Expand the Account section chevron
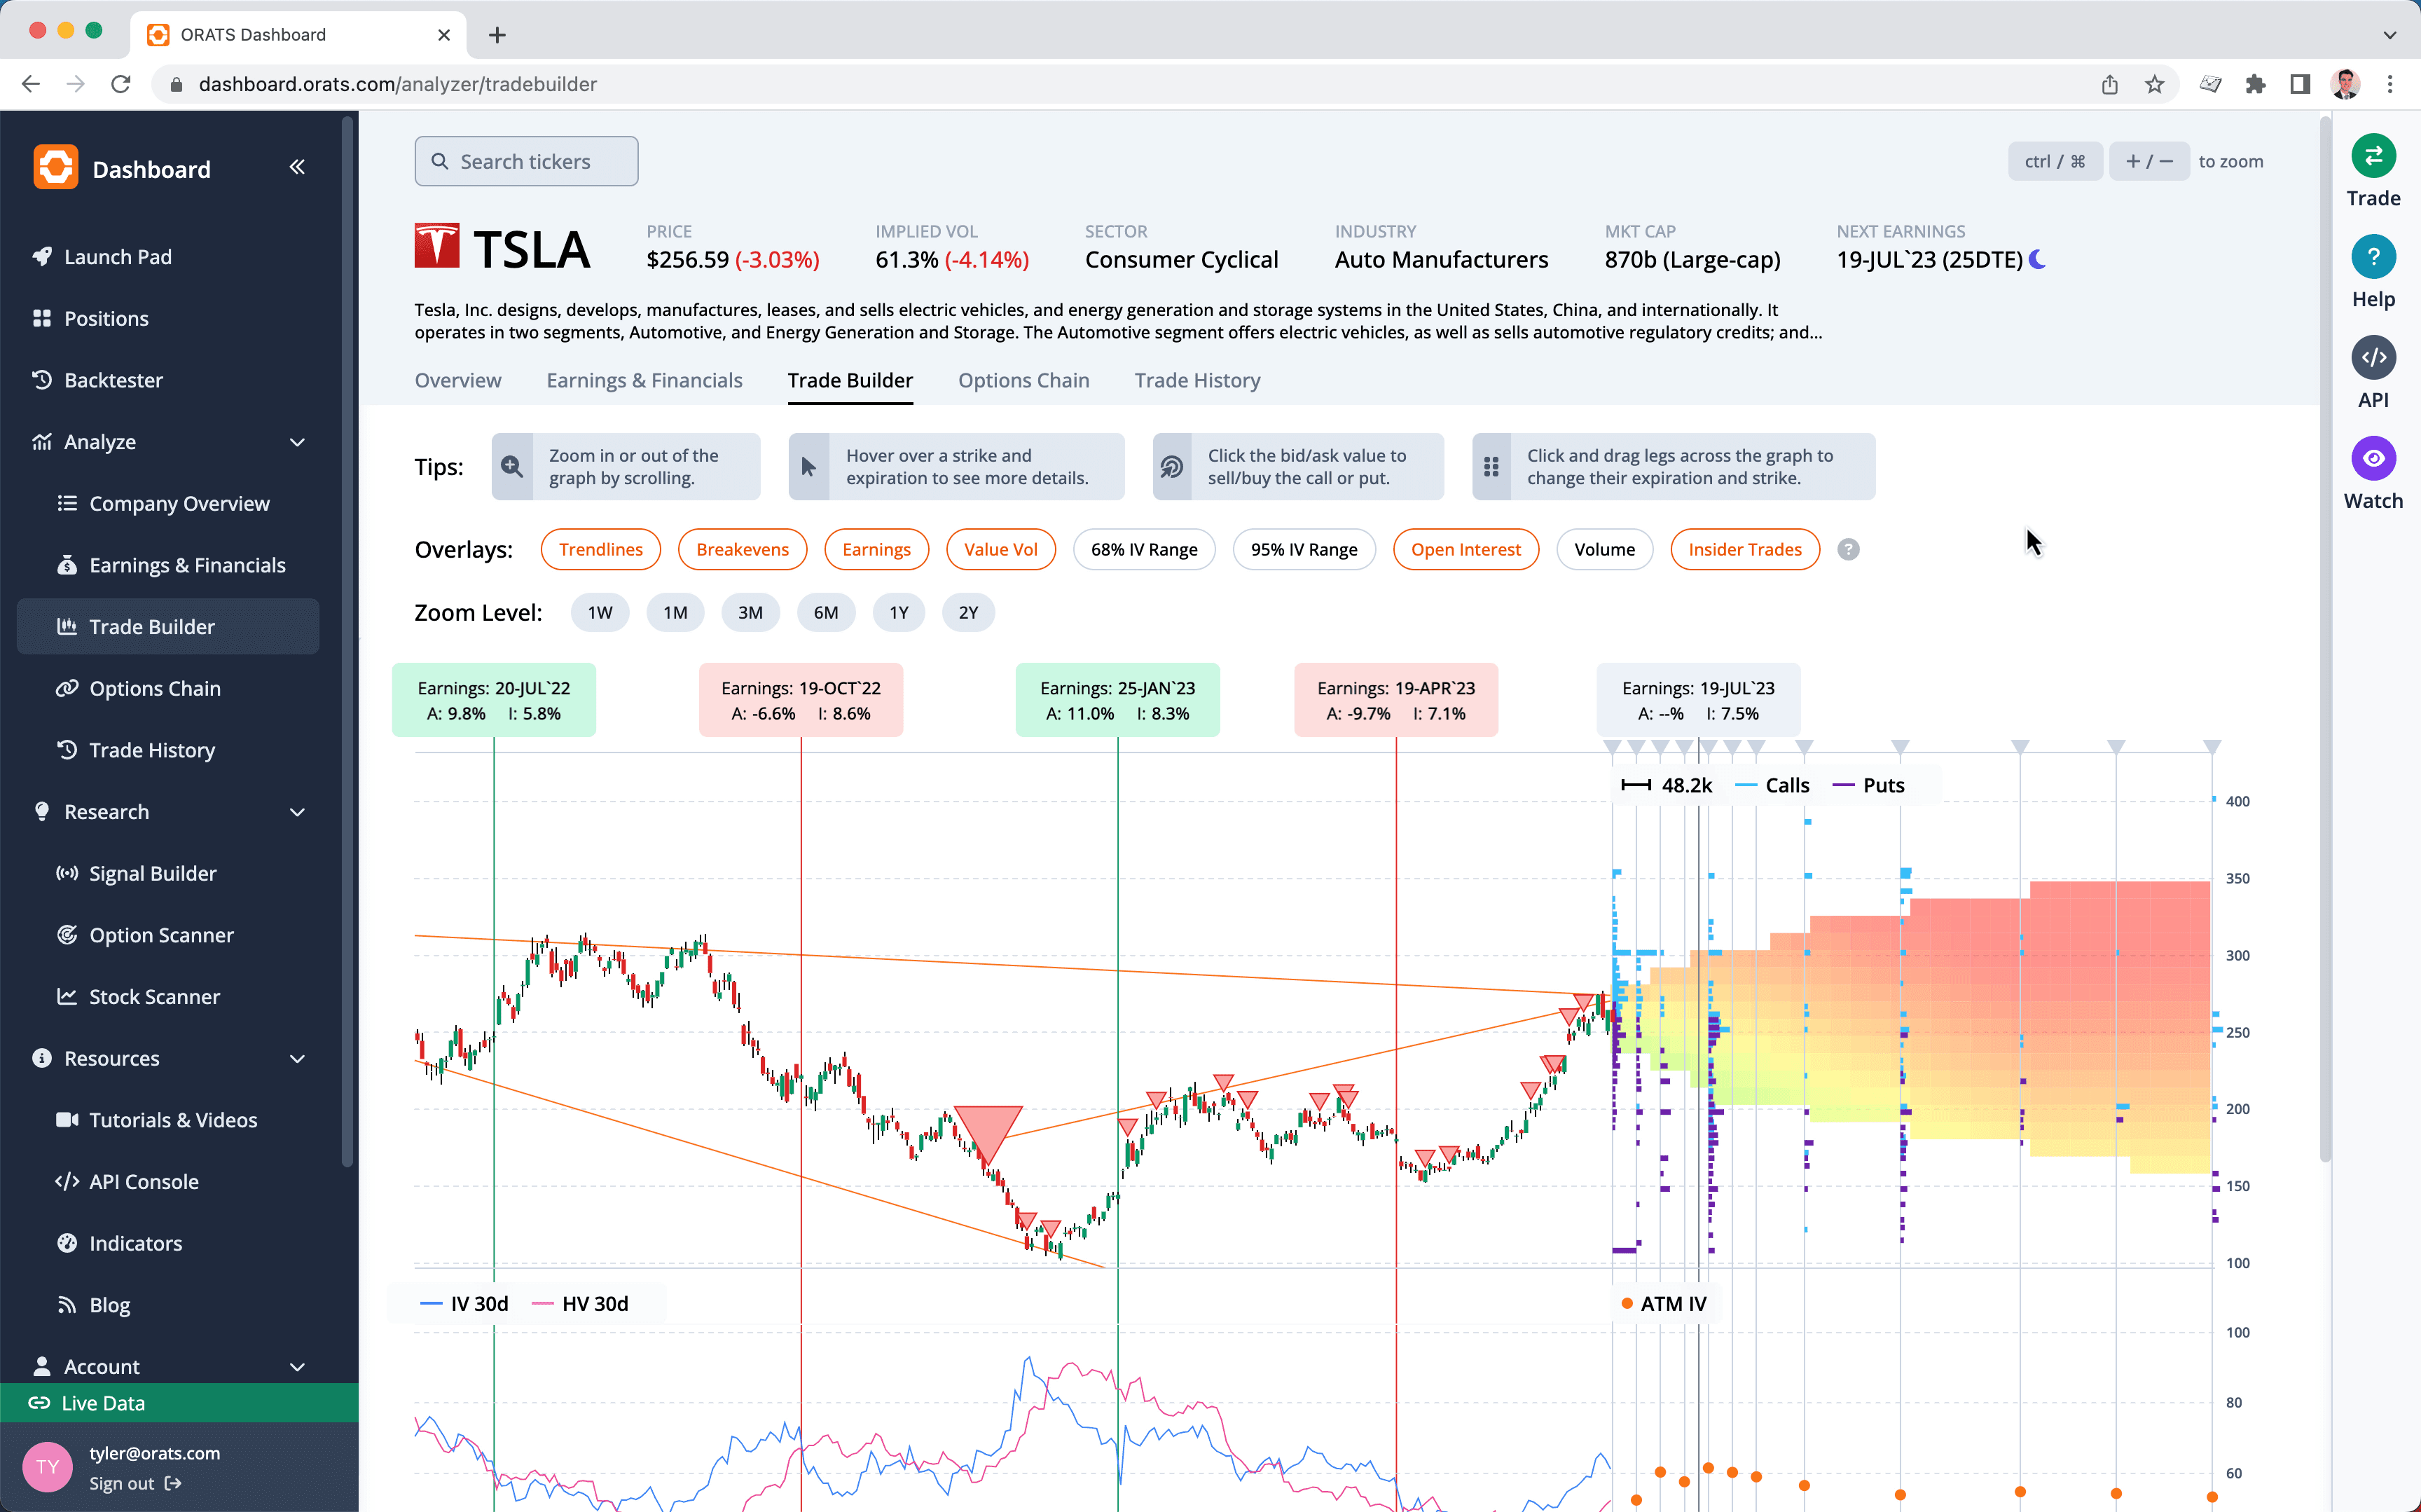 (x=297, y=1366)
